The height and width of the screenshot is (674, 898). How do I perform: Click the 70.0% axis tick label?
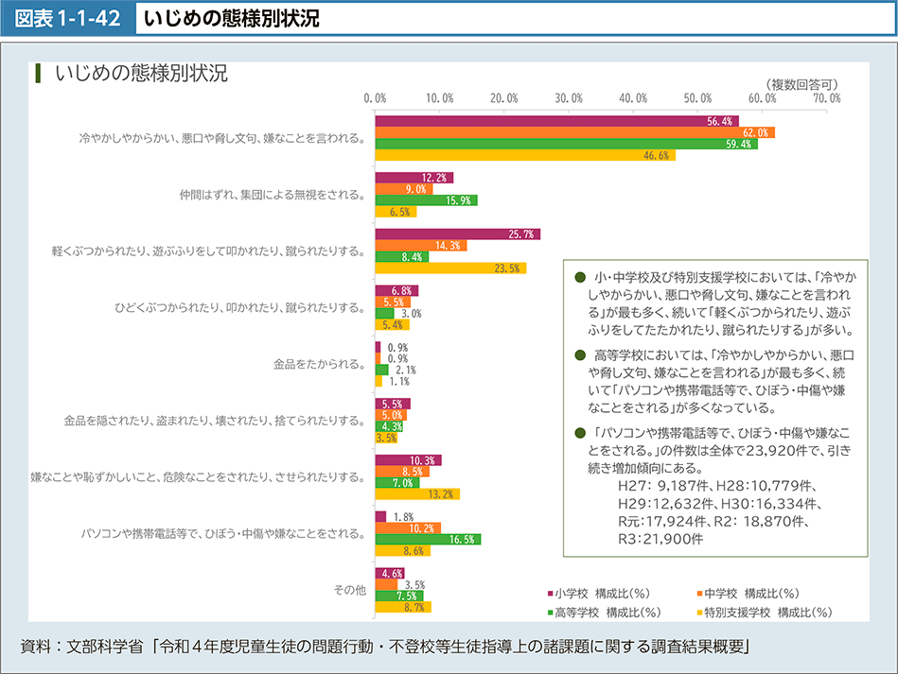click(826, 98)
